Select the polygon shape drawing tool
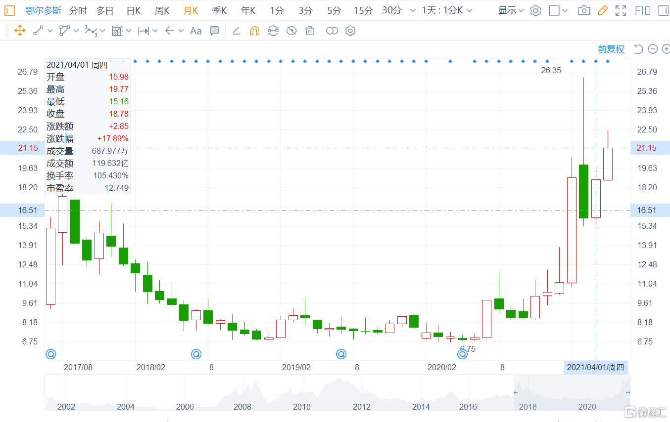This screenshot has width=670, height=422. [x=65, y=31]
